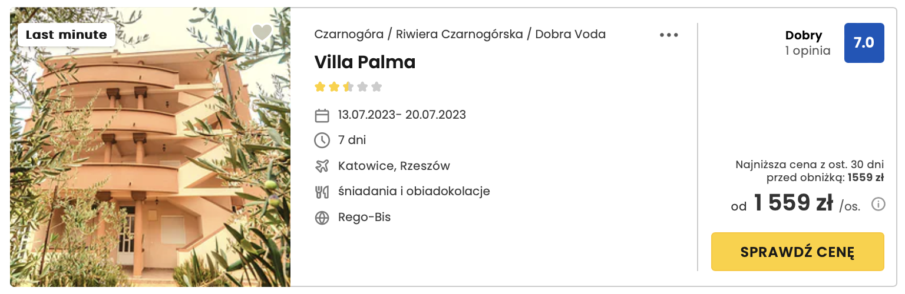Click the hotel star rating

tap(348, 87)
